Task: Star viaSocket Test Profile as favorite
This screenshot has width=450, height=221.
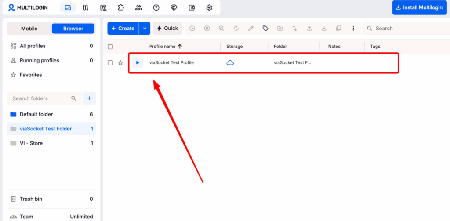Action: click(120, 62)
